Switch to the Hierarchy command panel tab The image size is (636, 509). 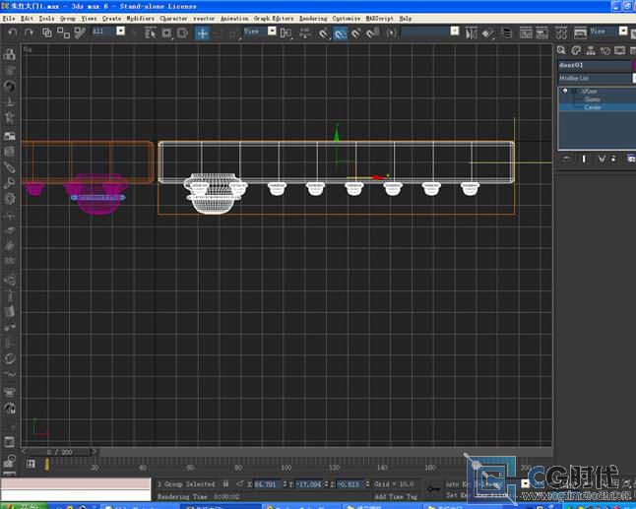coord(591,50)
